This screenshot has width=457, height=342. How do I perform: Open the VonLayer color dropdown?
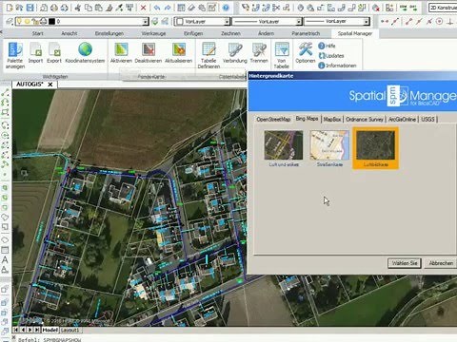pos(227,21)
